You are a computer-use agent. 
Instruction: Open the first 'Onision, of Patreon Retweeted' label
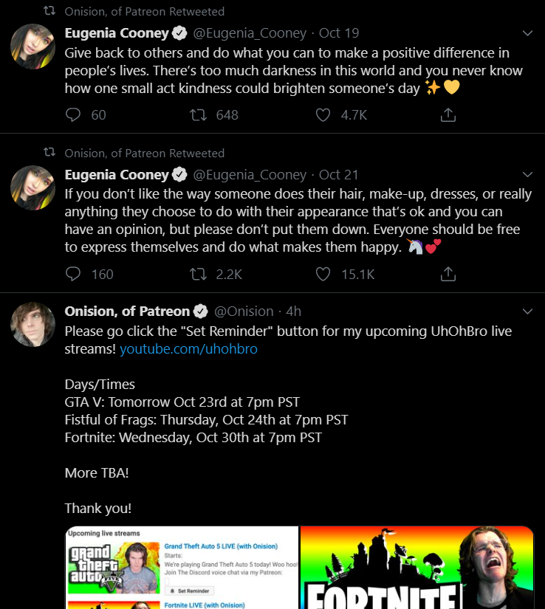point(145,12)
